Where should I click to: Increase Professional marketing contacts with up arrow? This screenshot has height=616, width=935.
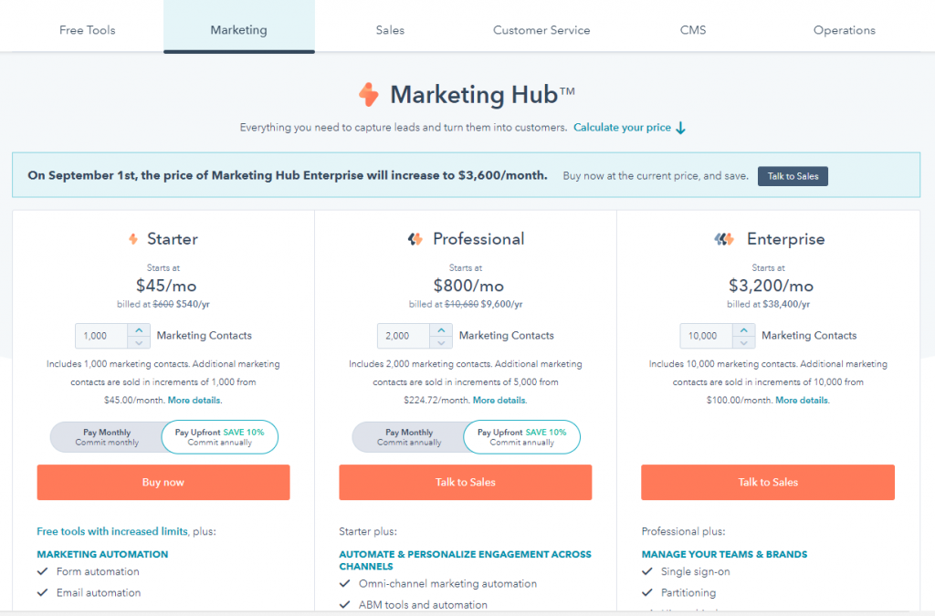tap(441, 330)
